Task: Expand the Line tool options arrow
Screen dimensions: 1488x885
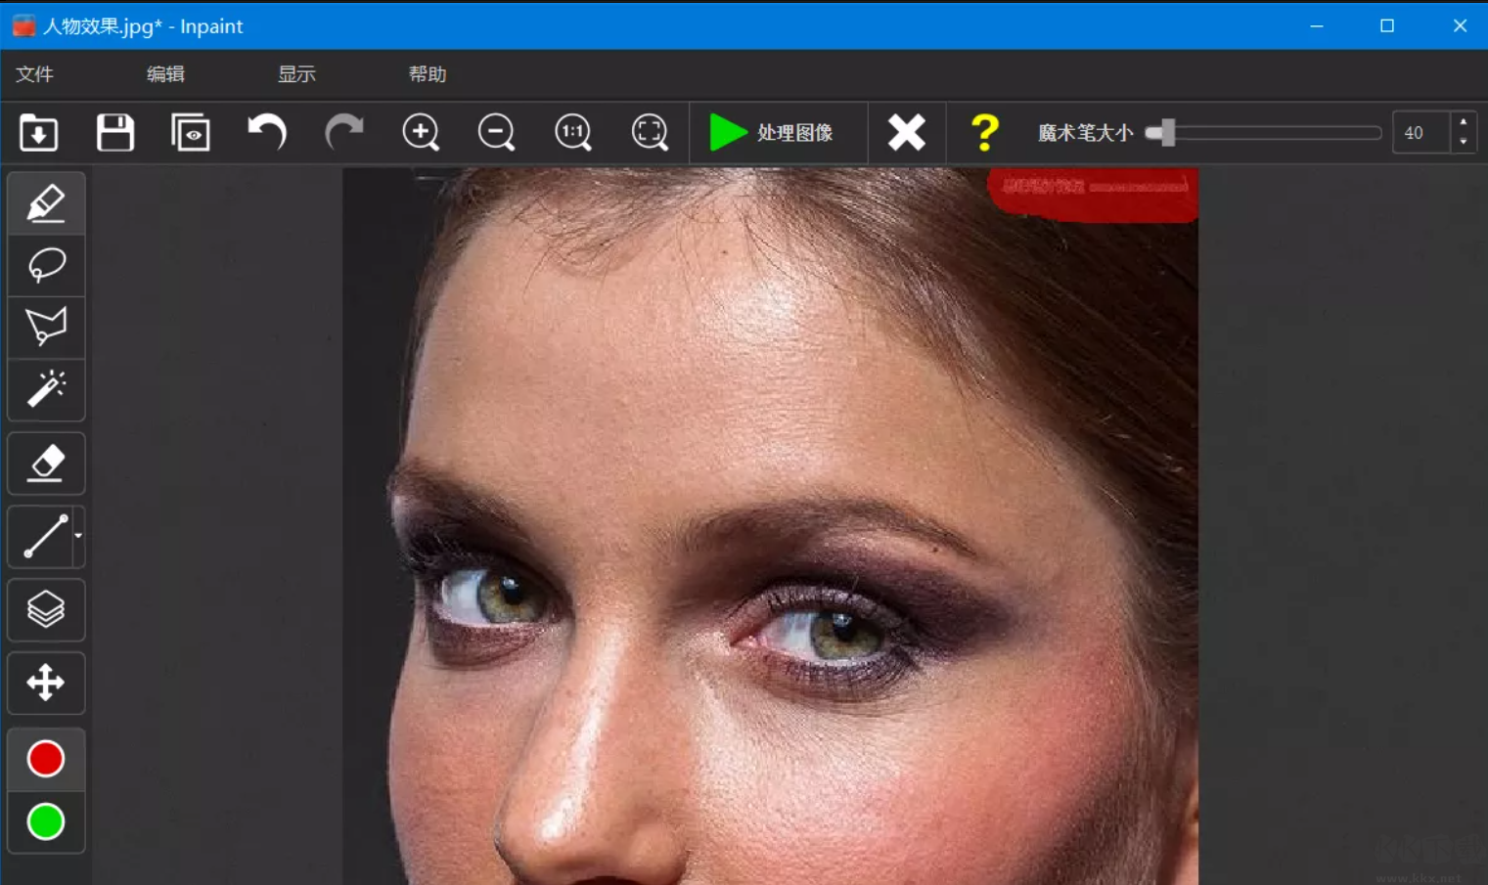Action: click(x=77, y=537)
